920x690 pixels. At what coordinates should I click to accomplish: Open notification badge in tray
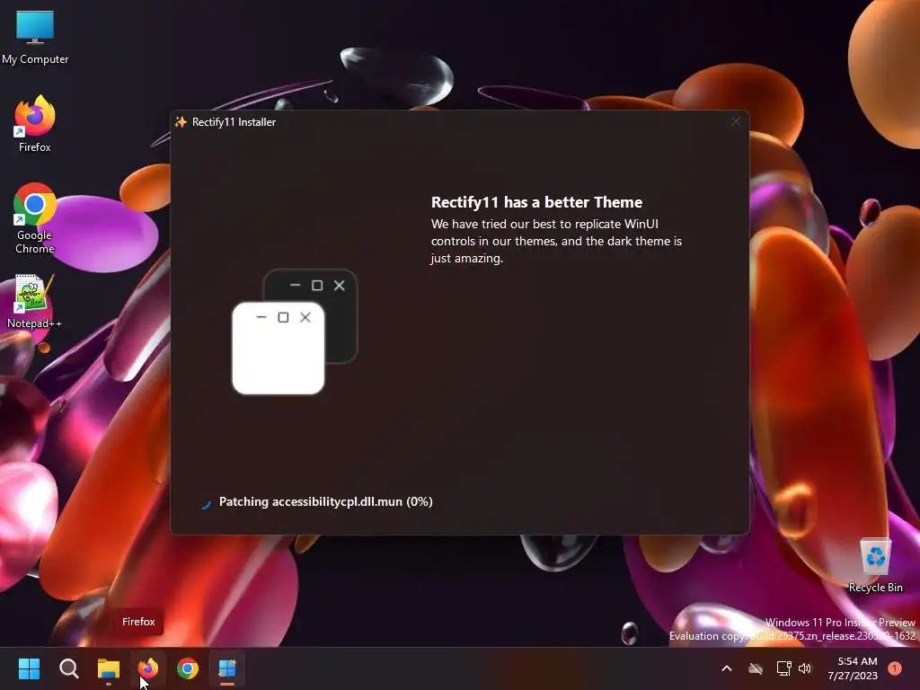(895, 668)
